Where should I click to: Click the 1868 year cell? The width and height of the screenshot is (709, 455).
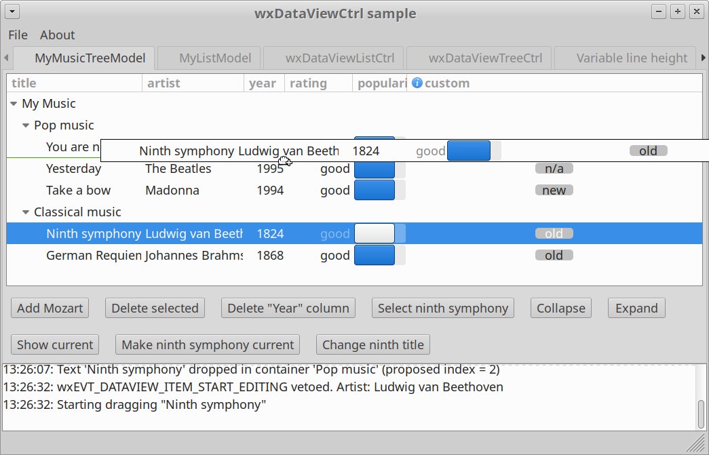click(270, 255)
